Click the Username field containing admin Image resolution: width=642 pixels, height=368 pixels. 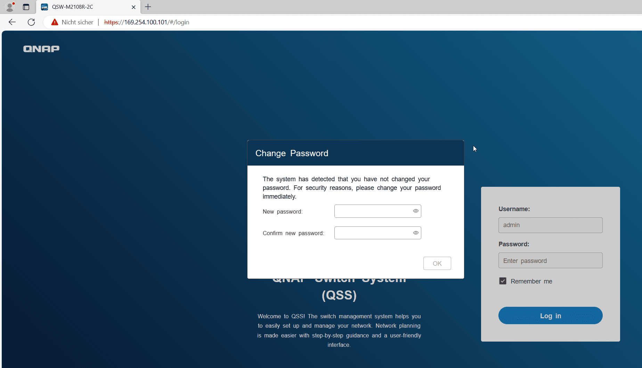(x=551, y=225)
